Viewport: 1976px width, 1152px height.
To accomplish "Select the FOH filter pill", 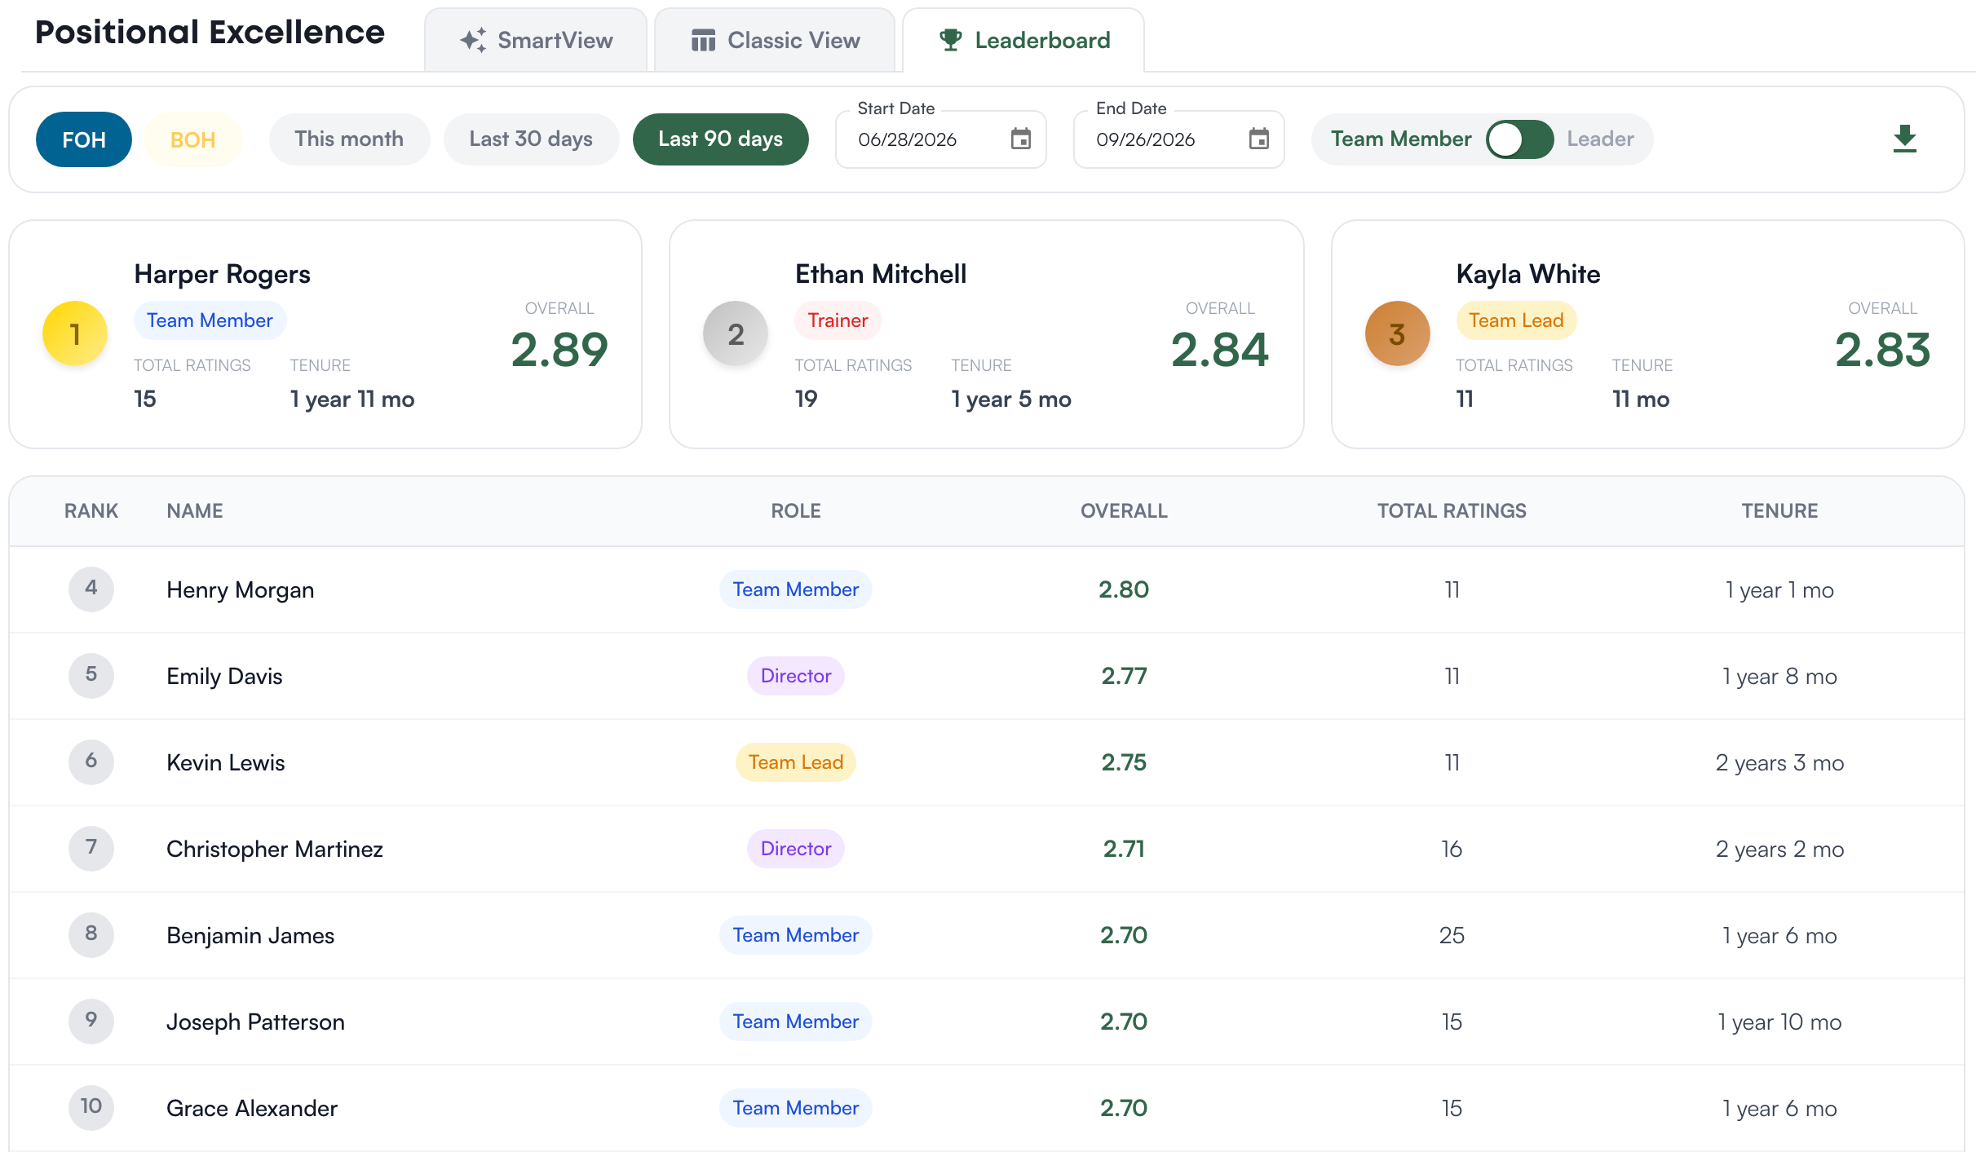I will (x=84, y=139).
